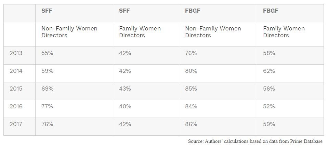Viewport: 328px width, 148px height.
Task: Select leftmost Non-Family Women Directors subheader
Action: click(x=69, y=32)
